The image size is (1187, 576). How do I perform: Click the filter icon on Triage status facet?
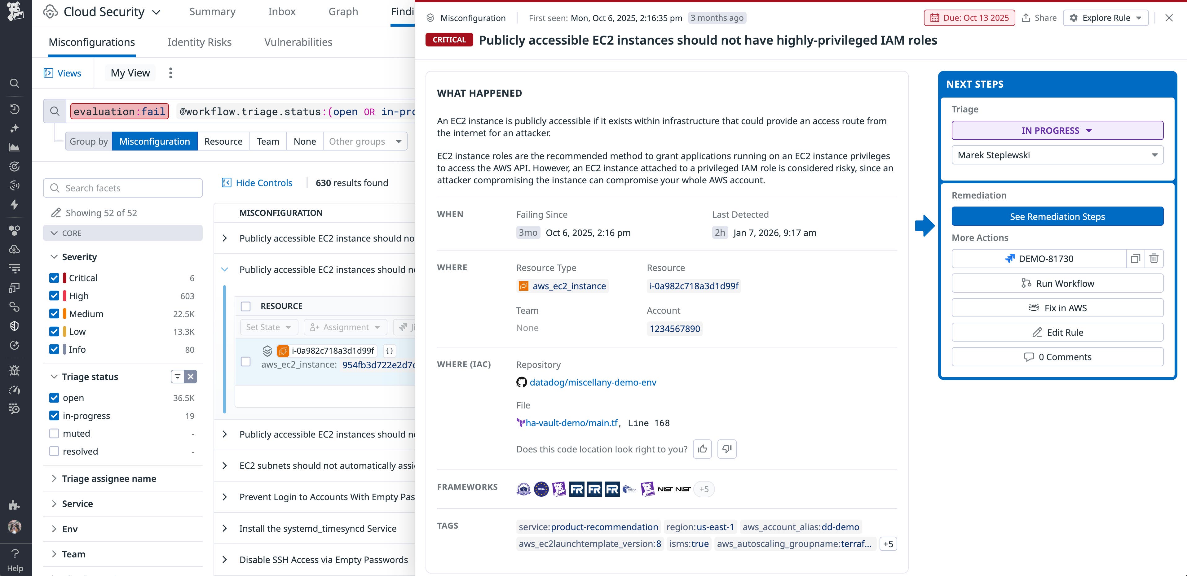tap(178, 376)
